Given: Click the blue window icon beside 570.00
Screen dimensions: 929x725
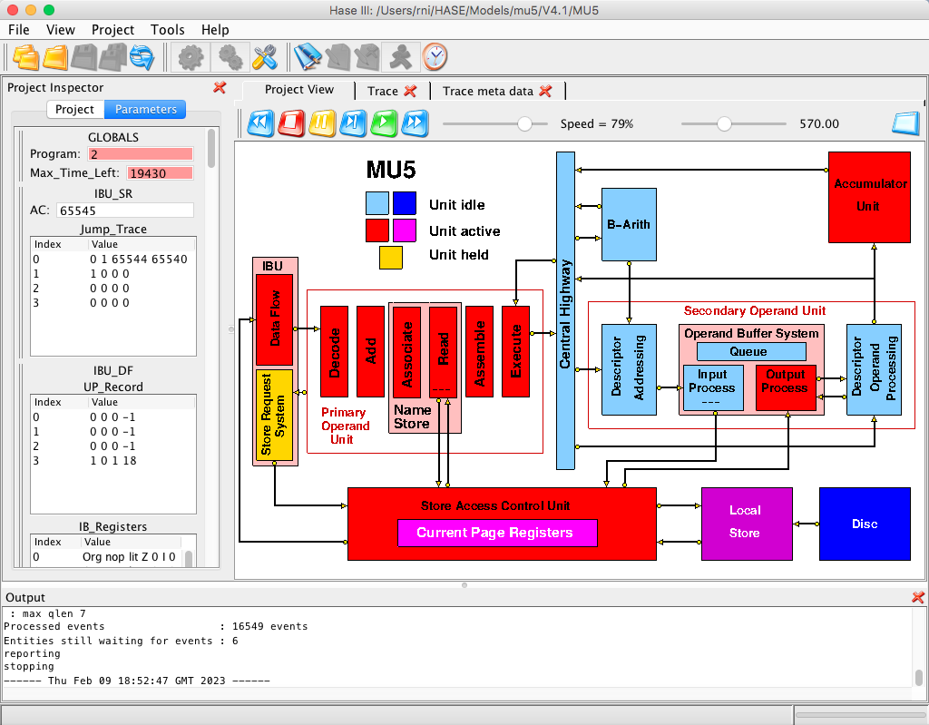Looking at the screenshot, I should coord(905,123).
